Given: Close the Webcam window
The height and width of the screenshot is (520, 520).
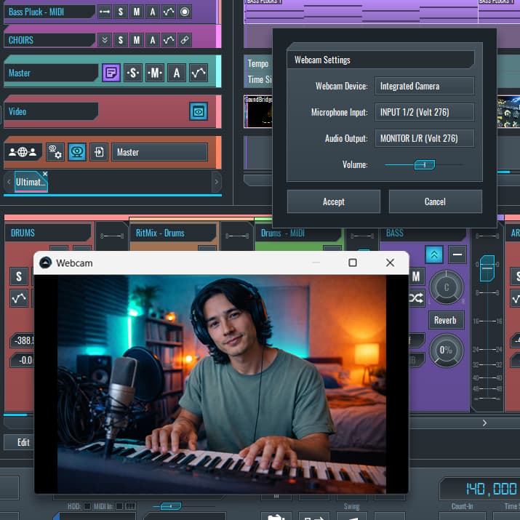Looking at the screenshot, I should pos(391,263).
